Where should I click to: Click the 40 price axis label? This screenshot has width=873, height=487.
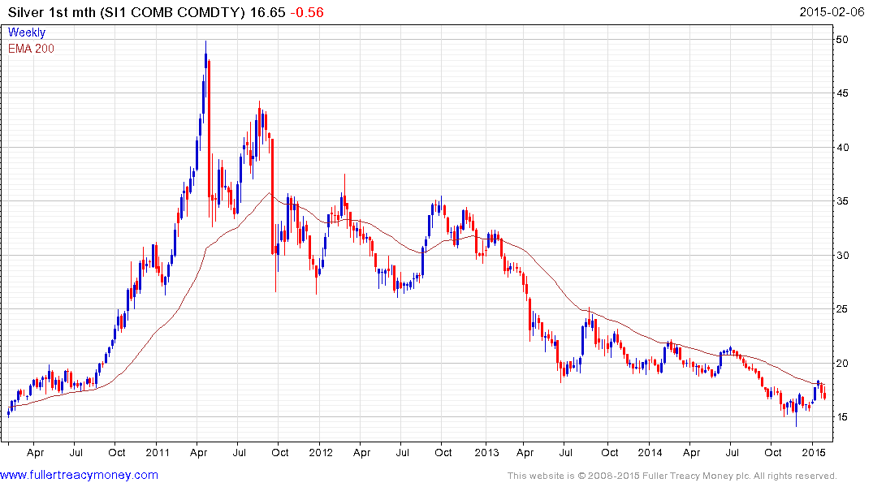pos(842,148)
